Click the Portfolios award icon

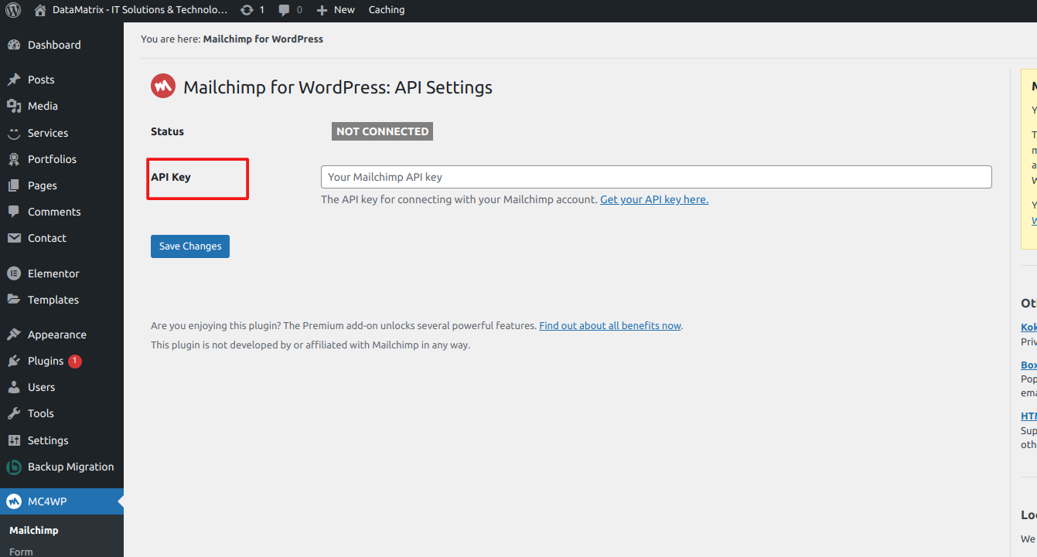[x=14, y=159]
